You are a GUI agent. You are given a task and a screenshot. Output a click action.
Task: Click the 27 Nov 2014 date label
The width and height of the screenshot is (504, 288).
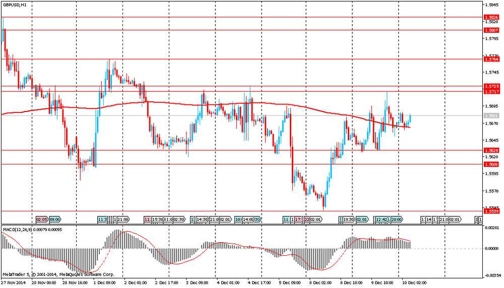click(x=12, y=284)
